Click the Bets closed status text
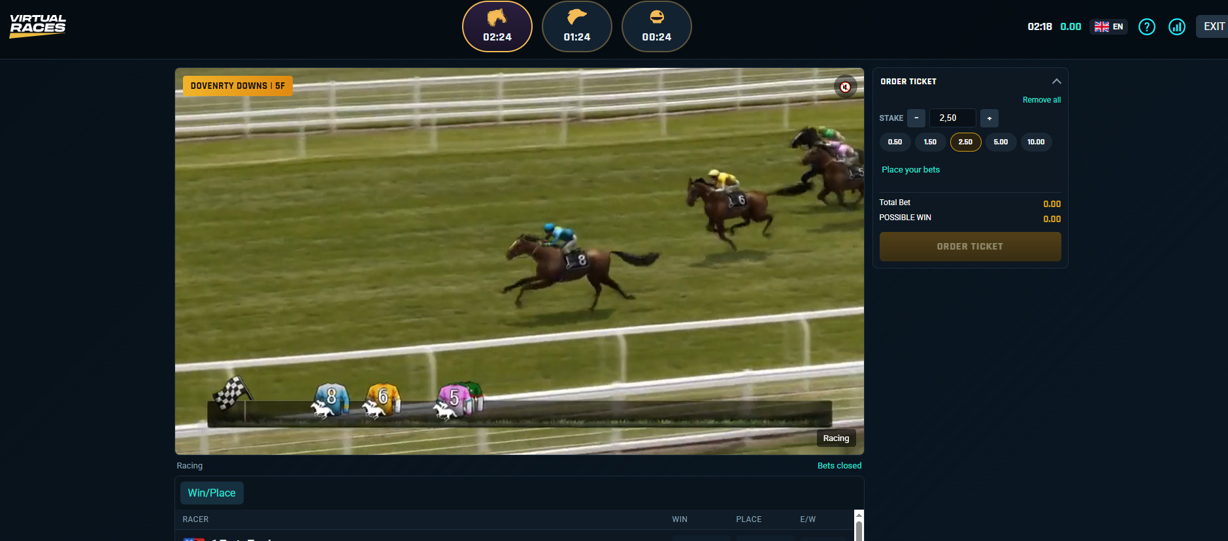1228x541 pixels. tap(840, 466)
